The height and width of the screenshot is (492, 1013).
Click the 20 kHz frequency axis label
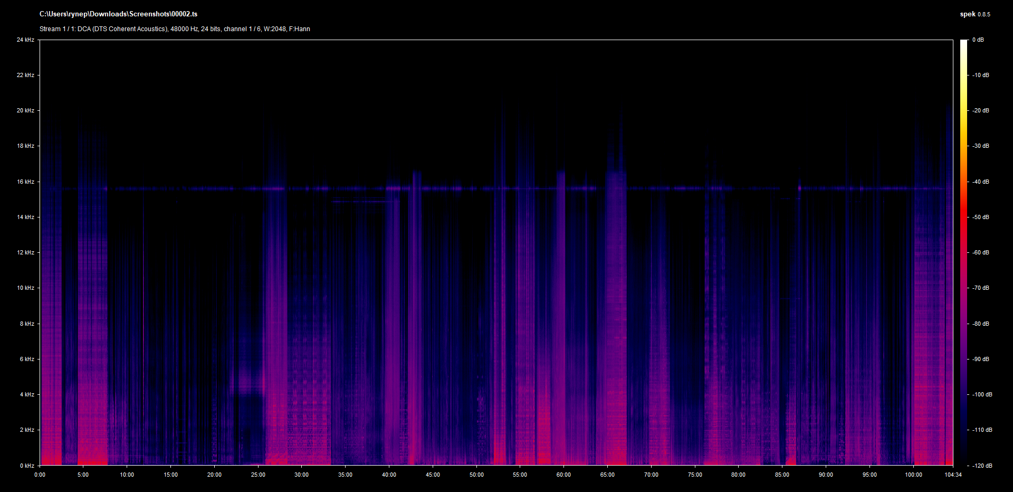25,110
